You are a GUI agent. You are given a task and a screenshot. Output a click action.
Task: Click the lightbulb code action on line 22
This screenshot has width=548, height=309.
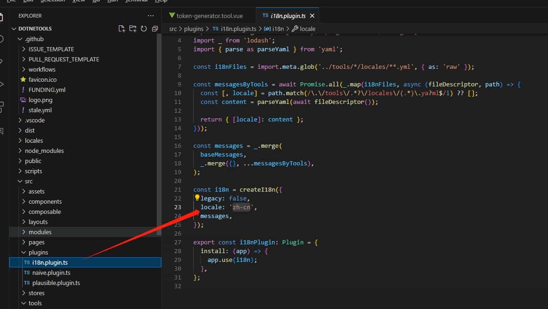coord(197,198)
